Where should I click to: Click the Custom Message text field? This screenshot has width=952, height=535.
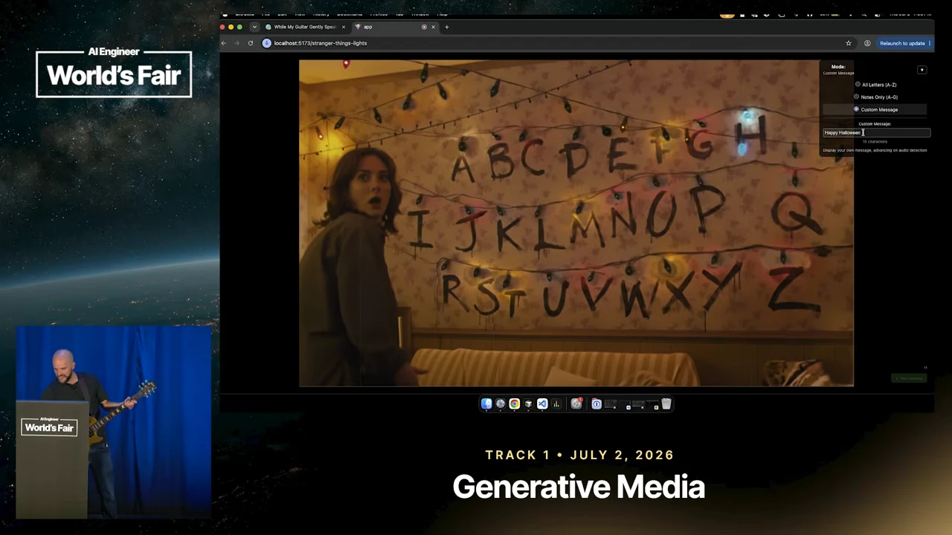(876, 133)
